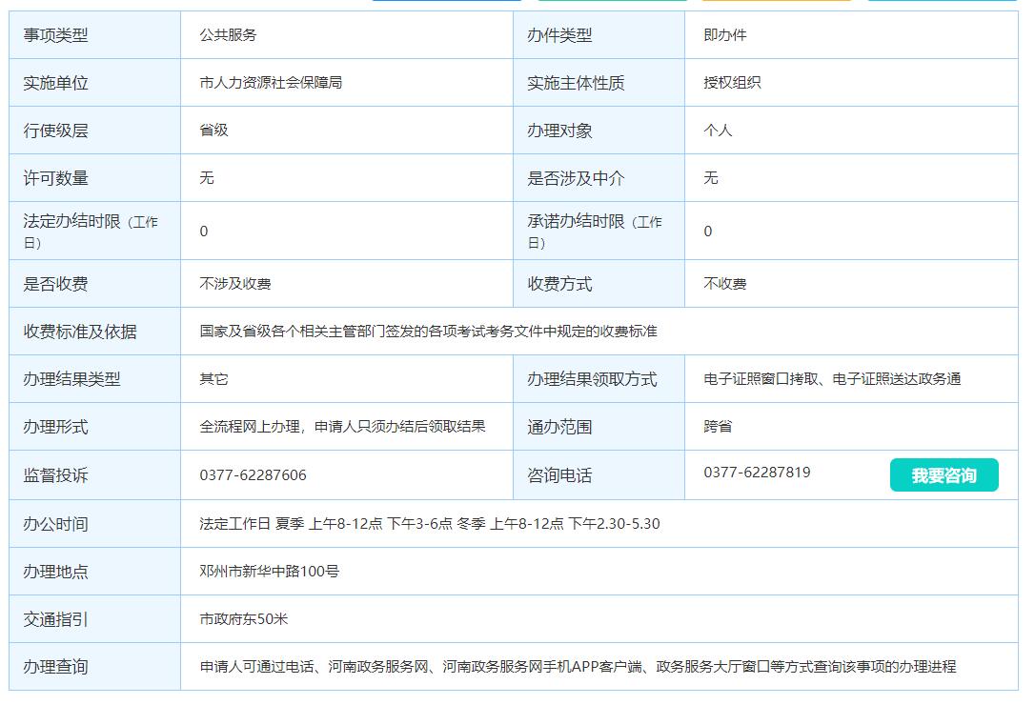The image size is (1035, 705).
Task: Select the 通办范围 label
Action: click(559, 427)
